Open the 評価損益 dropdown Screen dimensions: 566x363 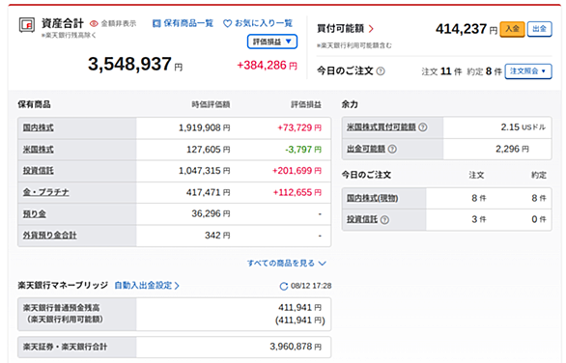pos(272,42)
